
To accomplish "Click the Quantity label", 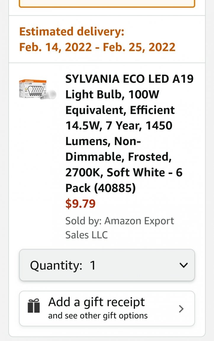I will coord(56,266).
